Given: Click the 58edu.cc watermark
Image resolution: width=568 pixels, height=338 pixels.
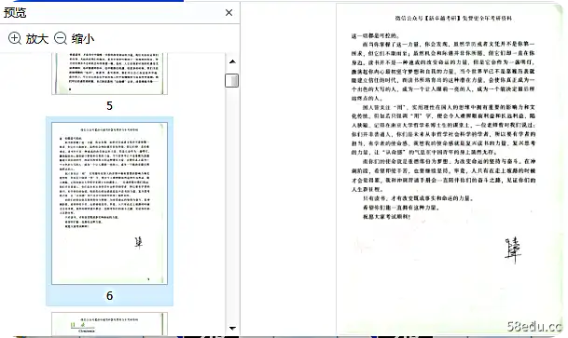Looking at the screenshot, I should click(533, 327).
